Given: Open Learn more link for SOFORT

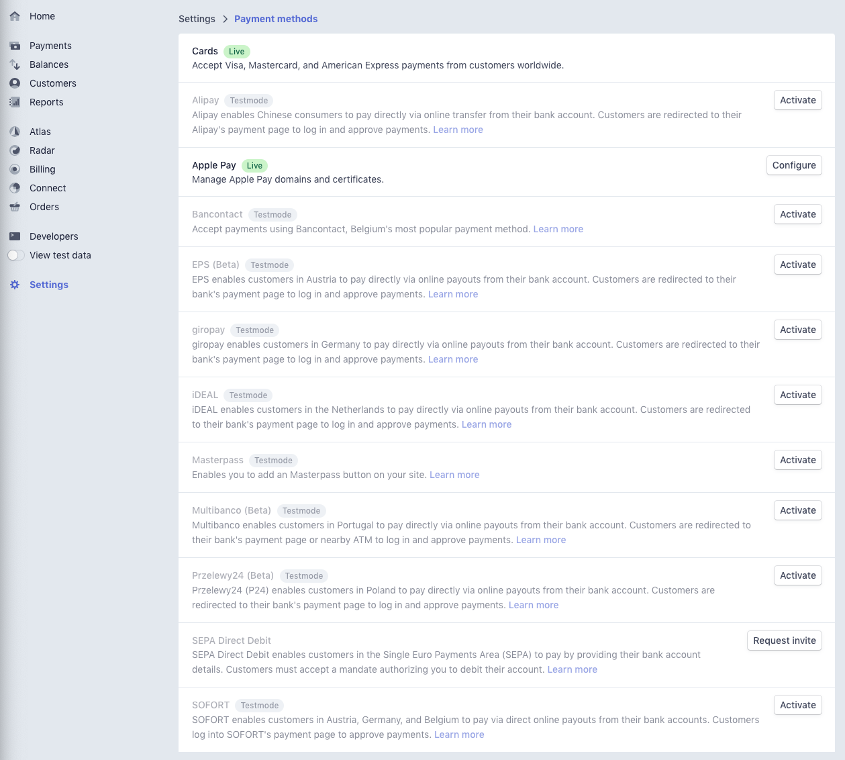Looking at the screenshot, I should (x=459, y=734).
